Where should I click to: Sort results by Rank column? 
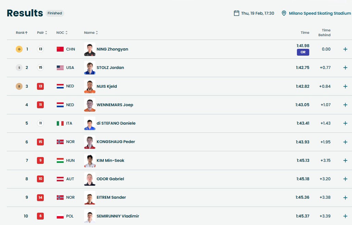(22, 33)
